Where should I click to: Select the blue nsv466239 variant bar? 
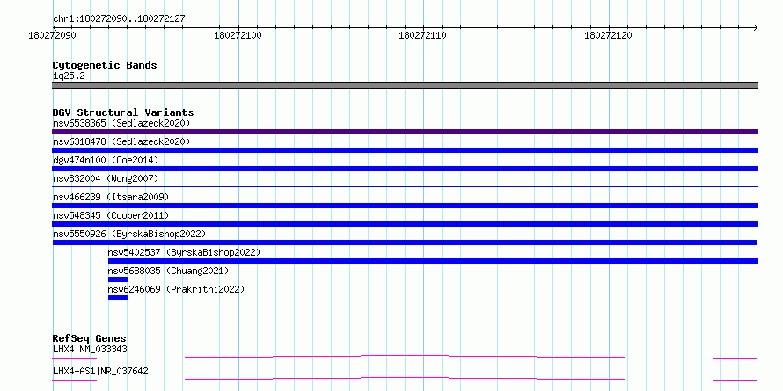406,206
